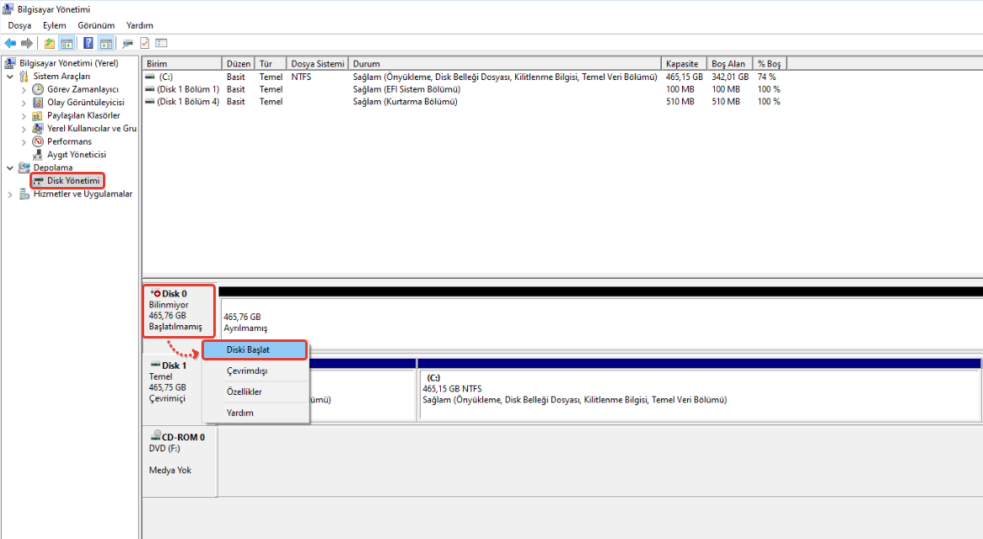
Task: Open the Görünüm menu
Action: [x=96, y=25]
